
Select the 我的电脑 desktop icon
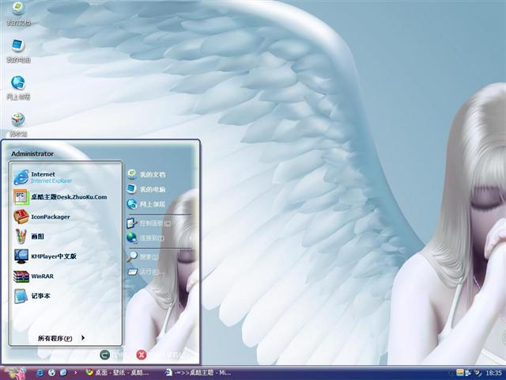pos(17,49)
